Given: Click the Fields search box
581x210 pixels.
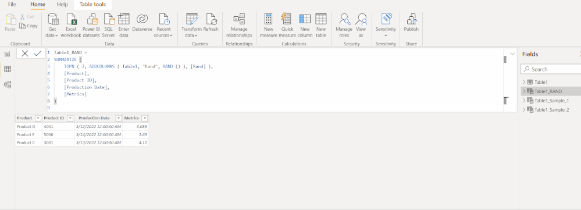Looking at the screenshot, I should coord(551,69).
